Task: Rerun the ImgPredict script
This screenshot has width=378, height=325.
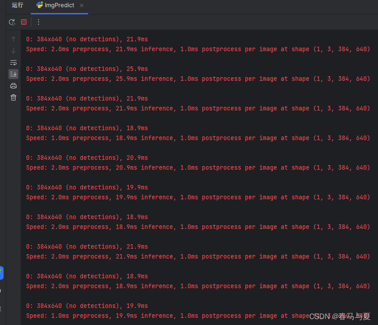Action: [x=12, y=22]
